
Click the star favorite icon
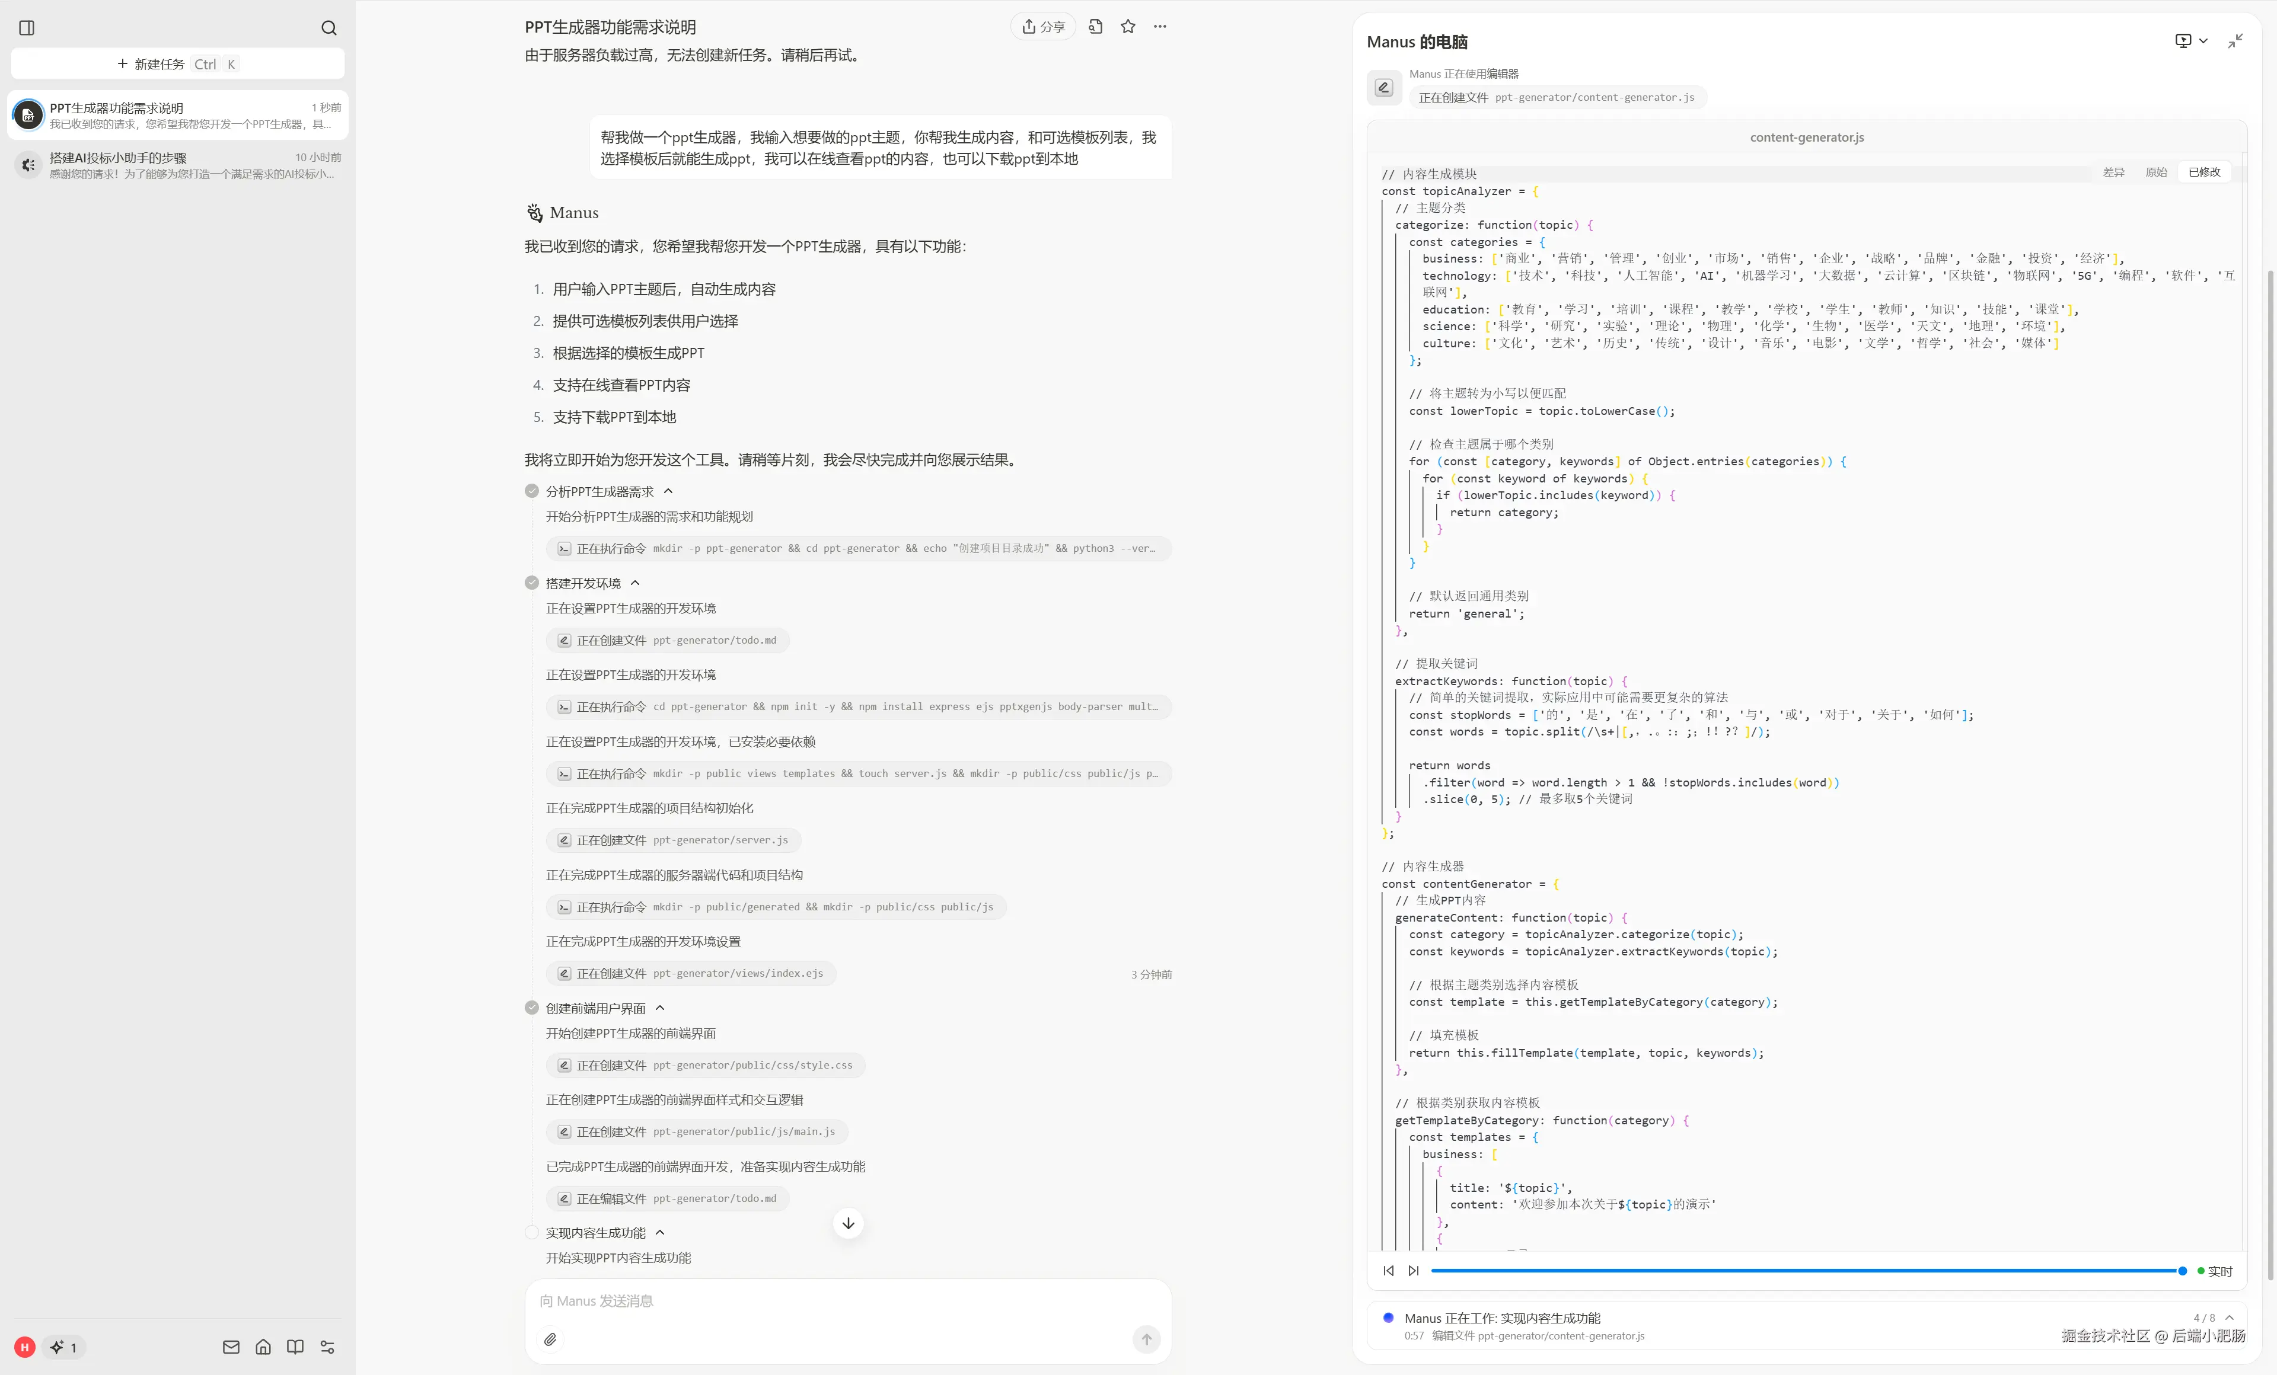[1127, 27]
